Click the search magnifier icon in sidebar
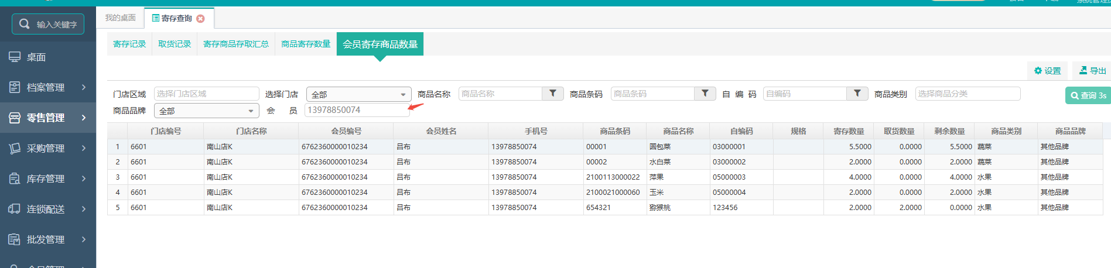1111x268 pixels. pos(24,24)
